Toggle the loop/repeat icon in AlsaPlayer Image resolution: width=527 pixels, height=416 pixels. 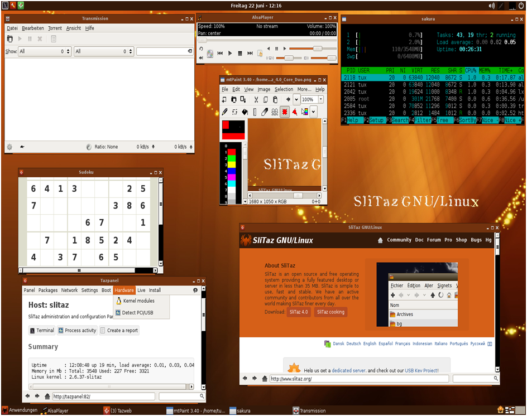coord(201,49)
